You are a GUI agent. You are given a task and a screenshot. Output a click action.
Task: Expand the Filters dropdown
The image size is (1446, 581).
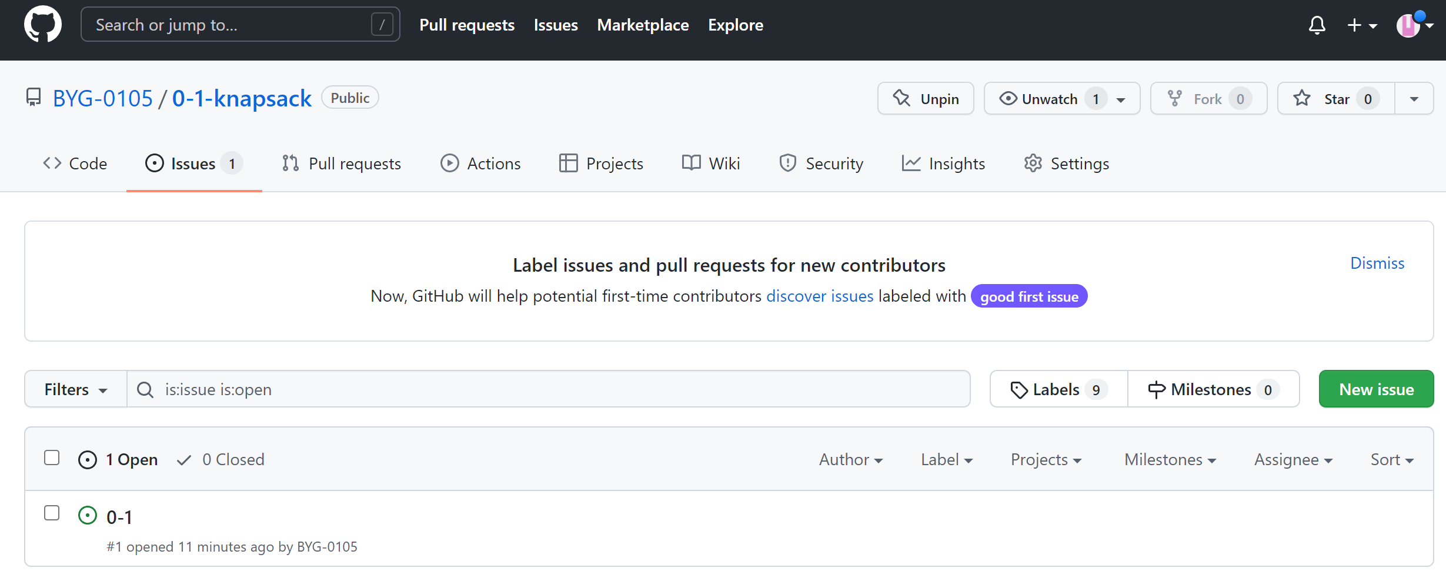(x=76, y=389)
